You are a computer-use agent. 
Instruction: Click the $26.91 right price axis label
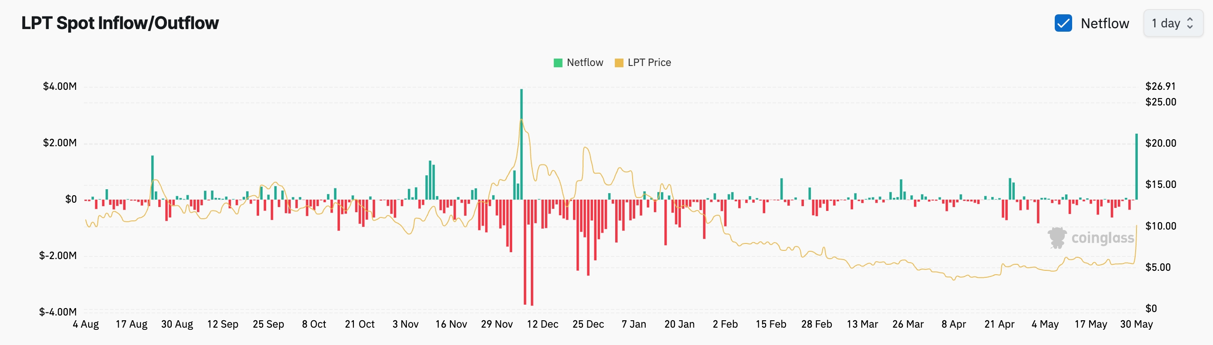pos(1161,86)
